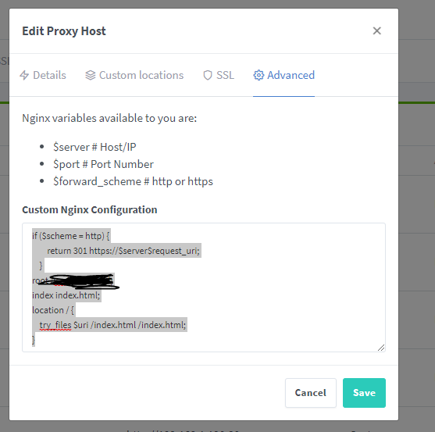
Task: Click the gear icon beside Advanced
Action: (x=259, y=75)
